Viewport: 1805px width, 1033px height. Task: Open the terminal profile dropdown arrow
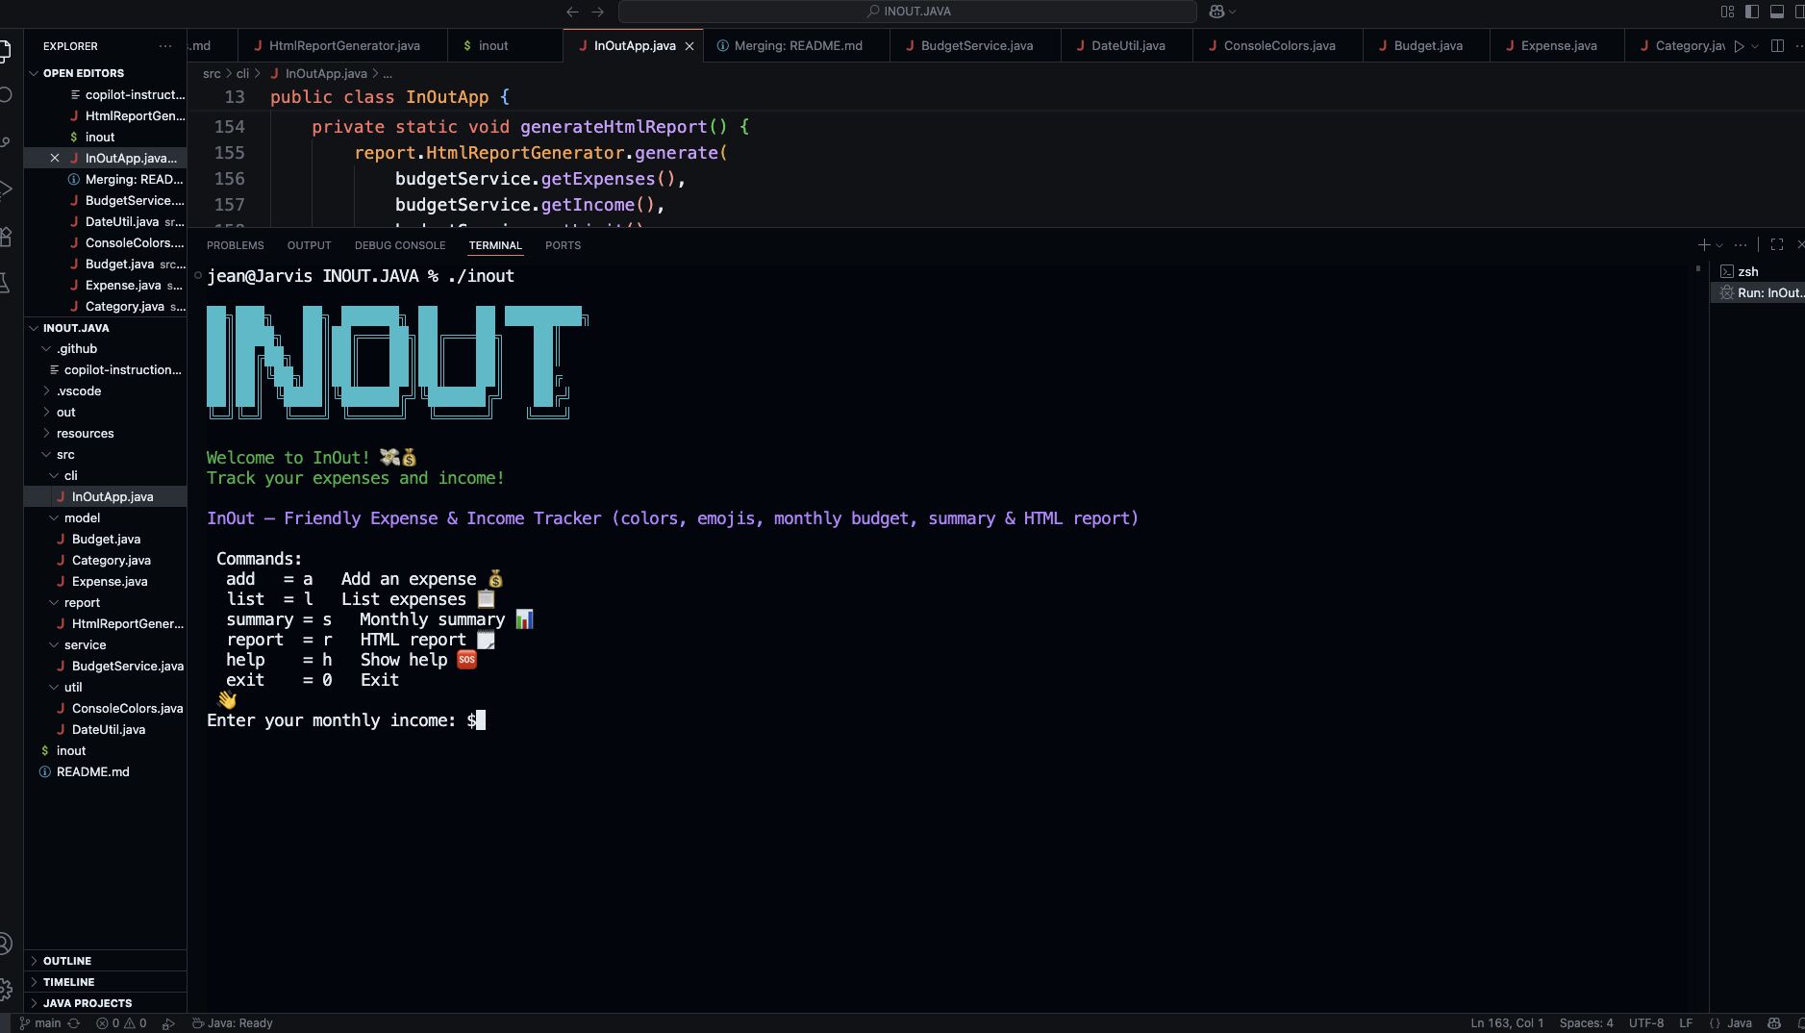(x=1720, y=244)
